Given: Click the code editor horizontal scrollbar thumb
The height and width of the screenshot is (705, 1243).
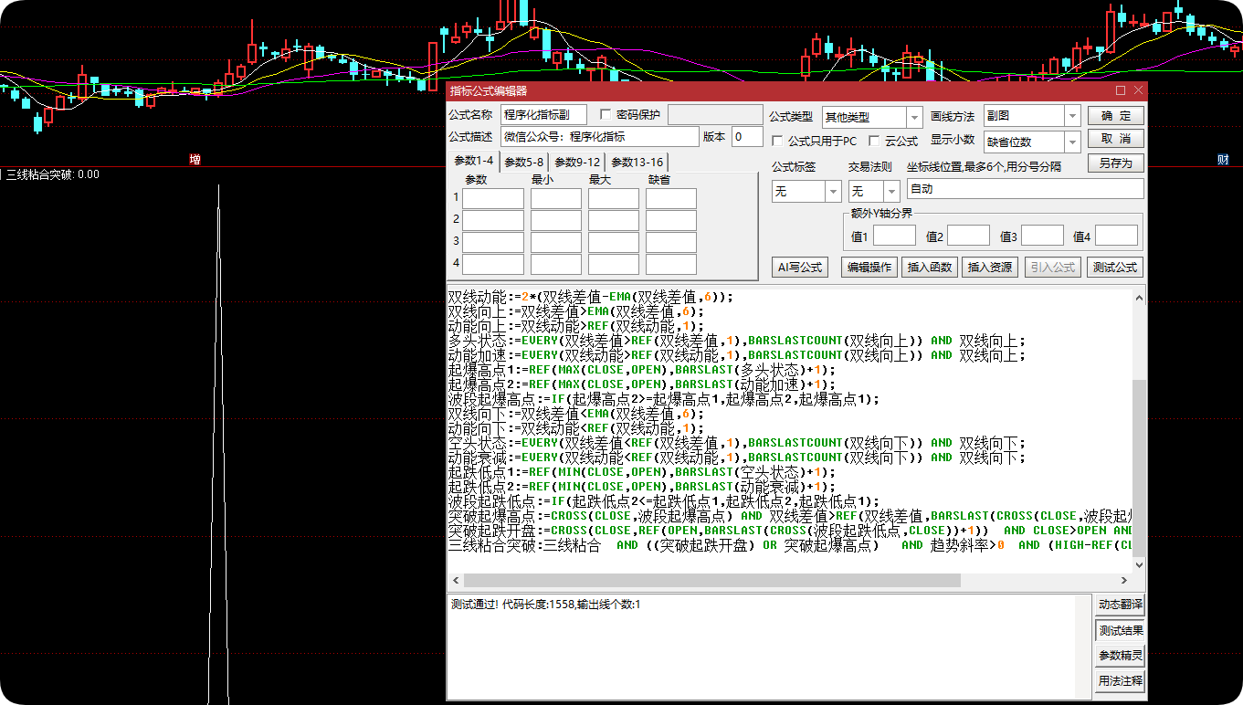Looking at the screenshot, I should [x=712, y=580].
